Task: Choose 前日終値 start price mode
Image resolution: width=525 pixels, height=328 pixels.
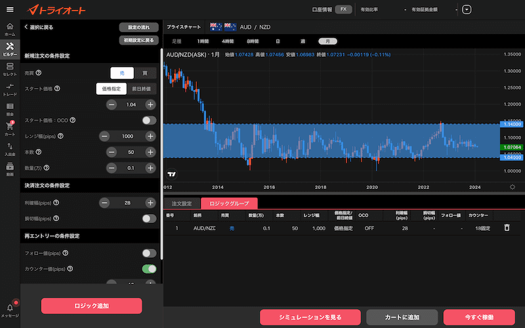Action: [x=142, y=89]
